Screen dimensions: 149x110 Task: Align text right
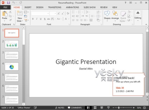pyautogui.click(x=81, y=20)
